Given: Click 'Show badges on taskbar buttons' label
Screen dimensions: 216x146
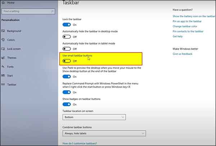Looking at the screenshot, I should 81,99.
